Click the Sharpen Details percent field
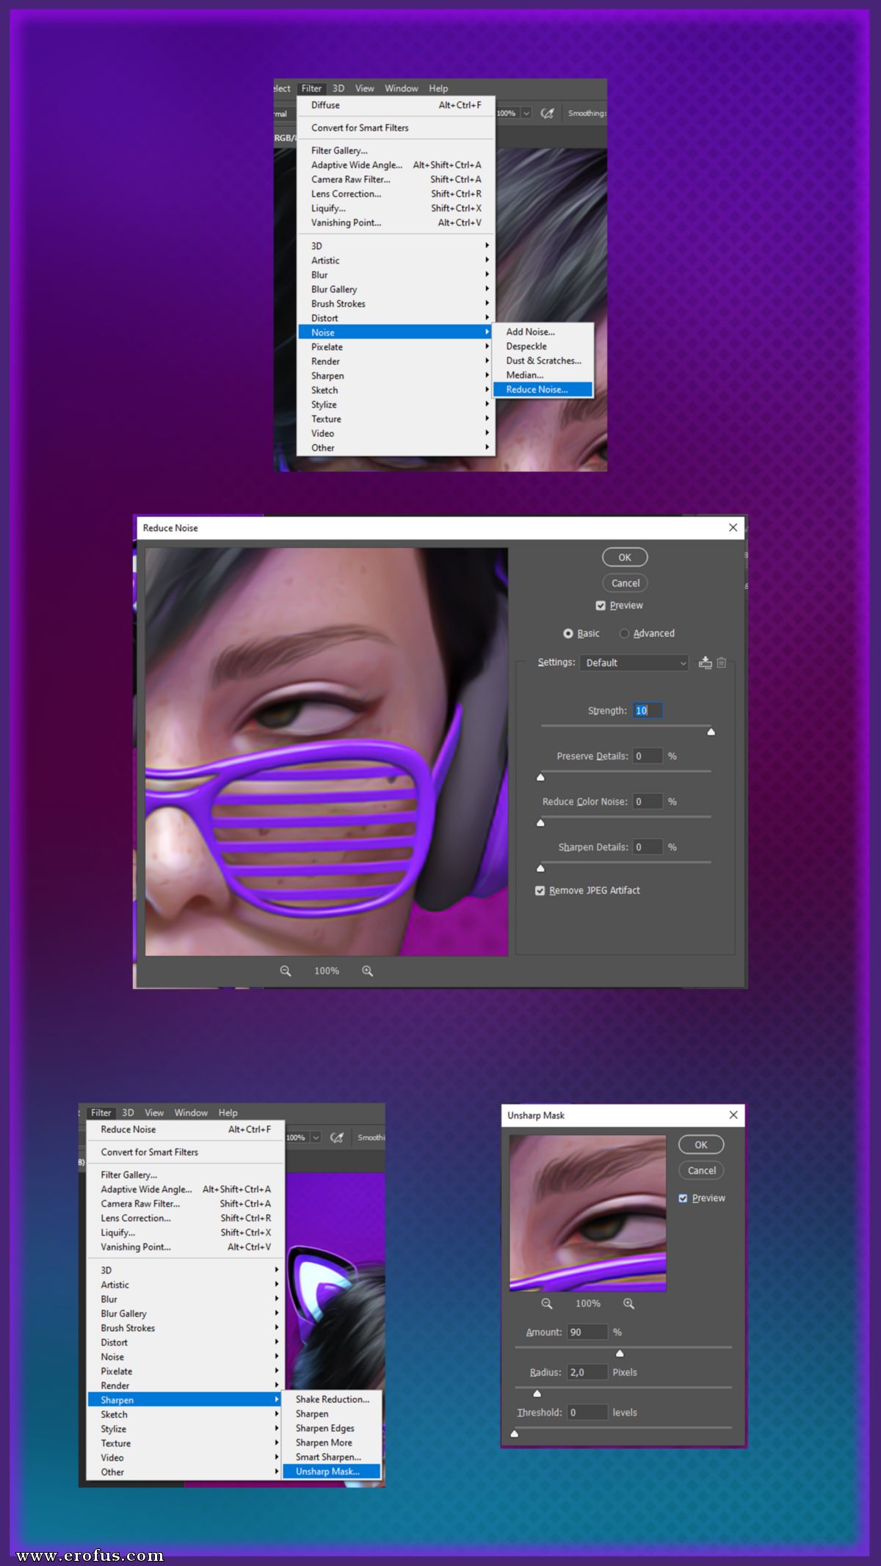881x1566 pixels. click(x=648, y=847)
